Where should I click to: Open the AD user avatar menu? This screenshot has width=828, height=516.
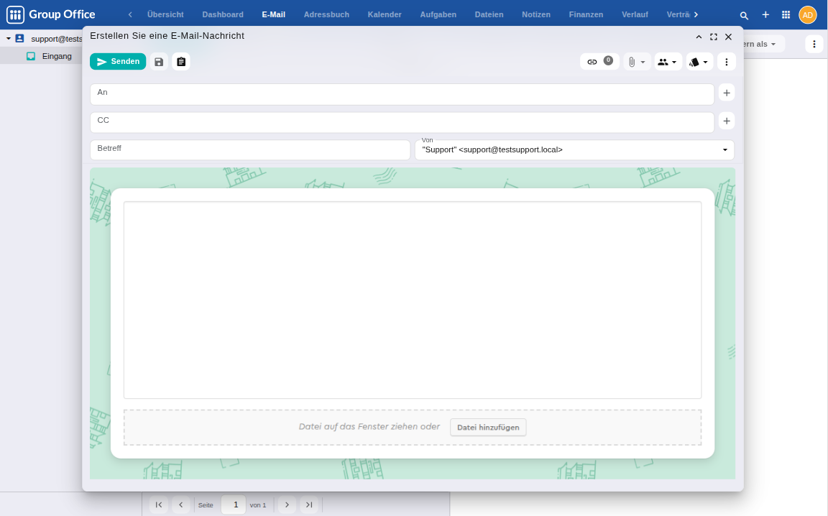[x=807, y=15]
